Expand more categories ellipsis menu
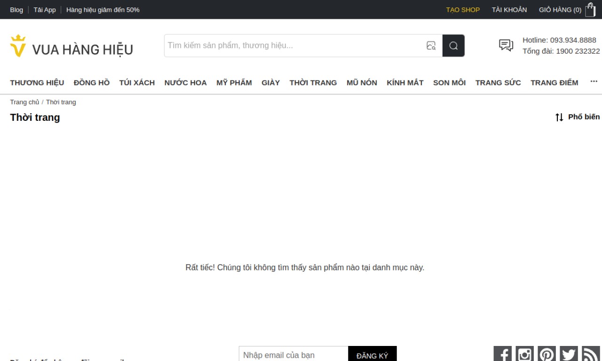The image size is (602, 361). point(594,82)
